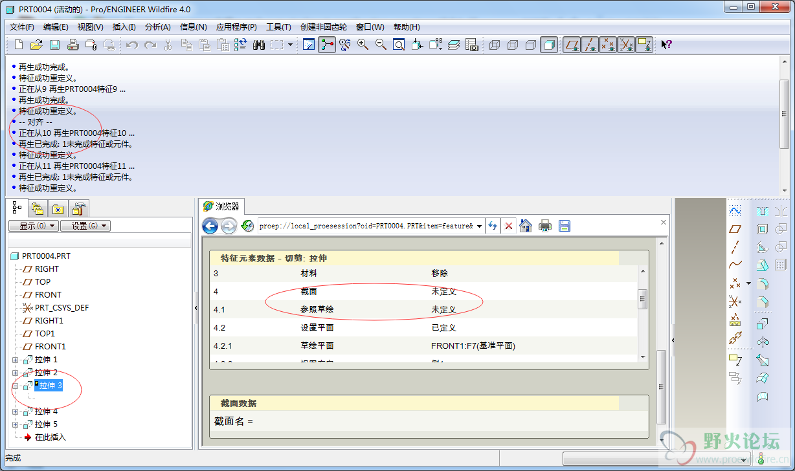Open the Find binoculars tool
The height and width of the screenshot is (471, 795).
click(x=259, y=45)
